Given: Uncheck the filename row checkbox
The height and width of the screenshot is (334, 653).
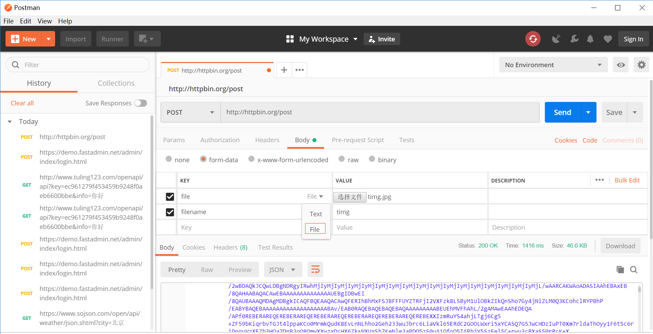Looking at the screenshot, I should click(x=170, y=212).
